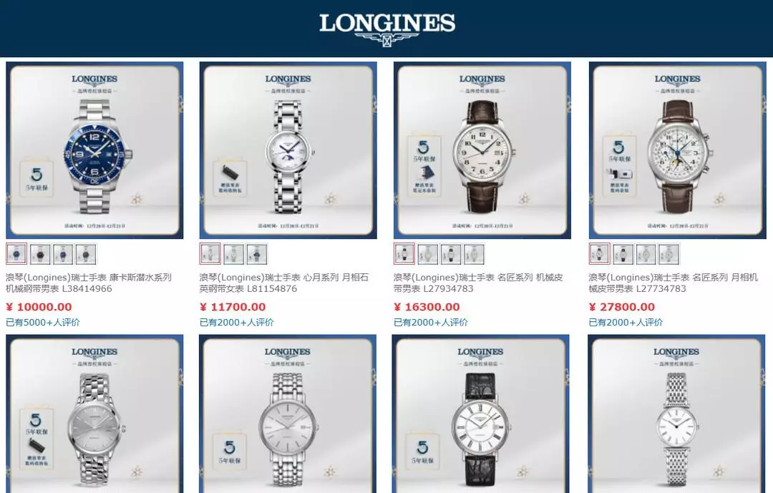The image size is (773, 493).
Task: Select fourth thumbnail under the blue dive watch
Action: [86, 254]
